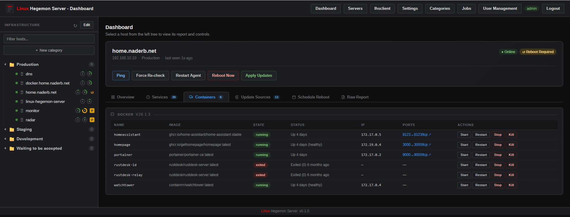
Task: Click Edit in Infrastructure panel
Action: click(x=87, y=25)
